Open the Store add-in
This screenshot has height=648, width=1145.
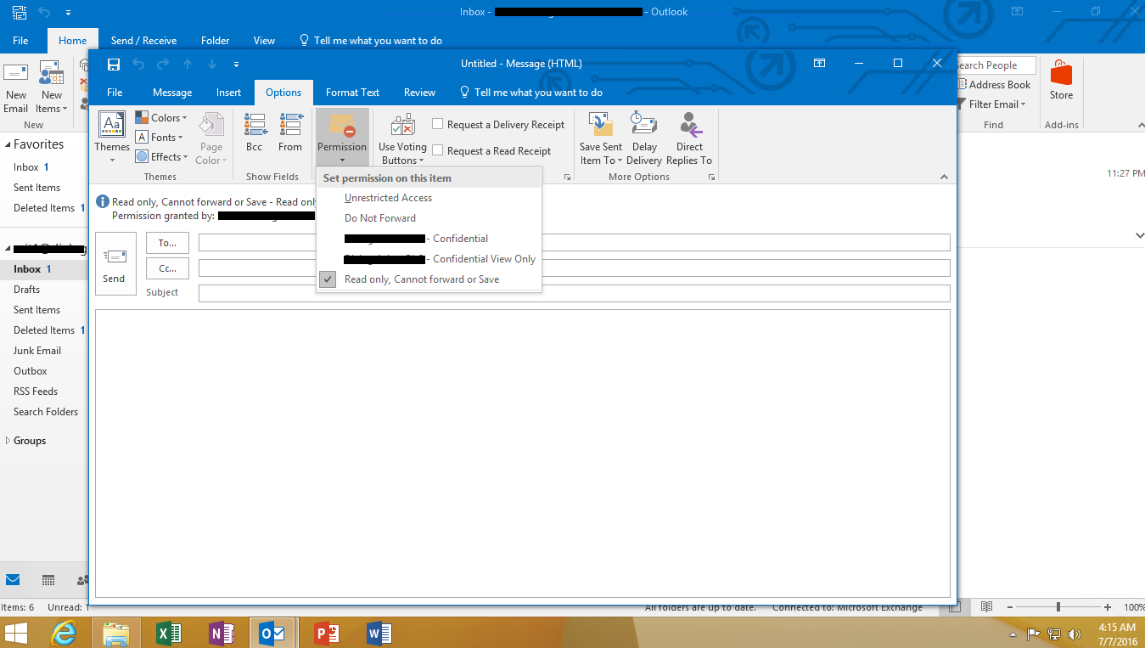click(1061, 81)
